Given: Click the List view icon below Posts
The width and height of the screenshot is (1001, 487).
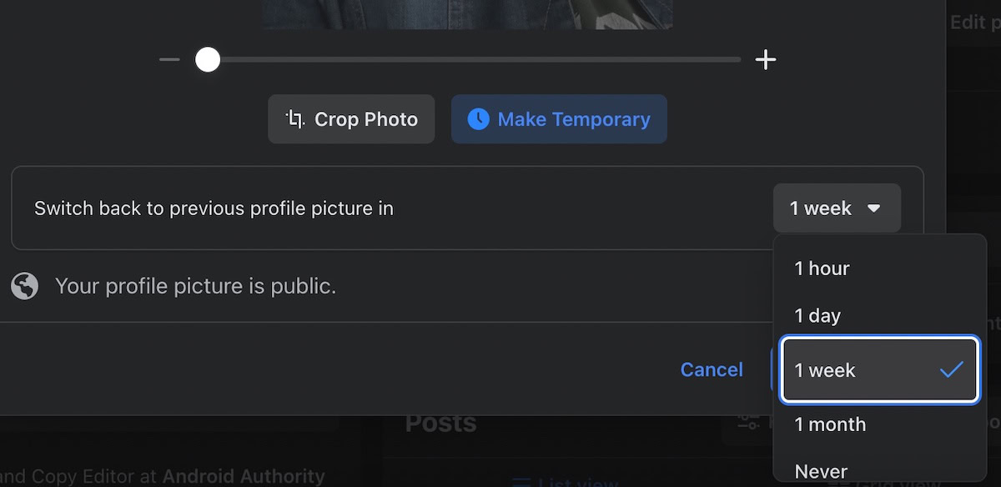Looking at the screenshot, I should (x=521, y=481).
